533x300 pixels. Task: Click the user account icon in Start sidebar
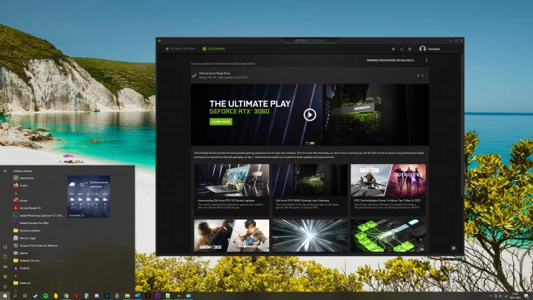(x=5, y=247)
